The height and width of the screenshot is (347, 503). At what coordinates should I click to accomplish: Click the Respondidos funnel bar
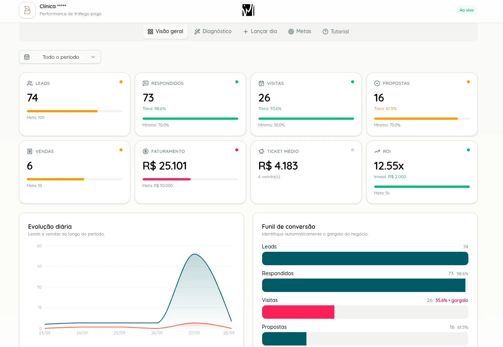pos(364,285)
